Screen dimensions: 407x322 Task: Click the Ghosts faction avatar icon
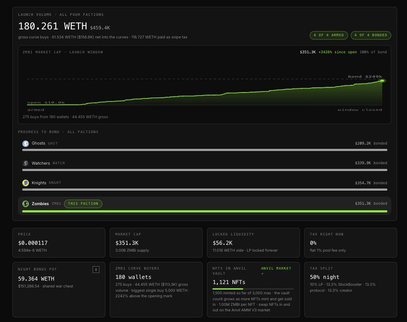(25, 144)
